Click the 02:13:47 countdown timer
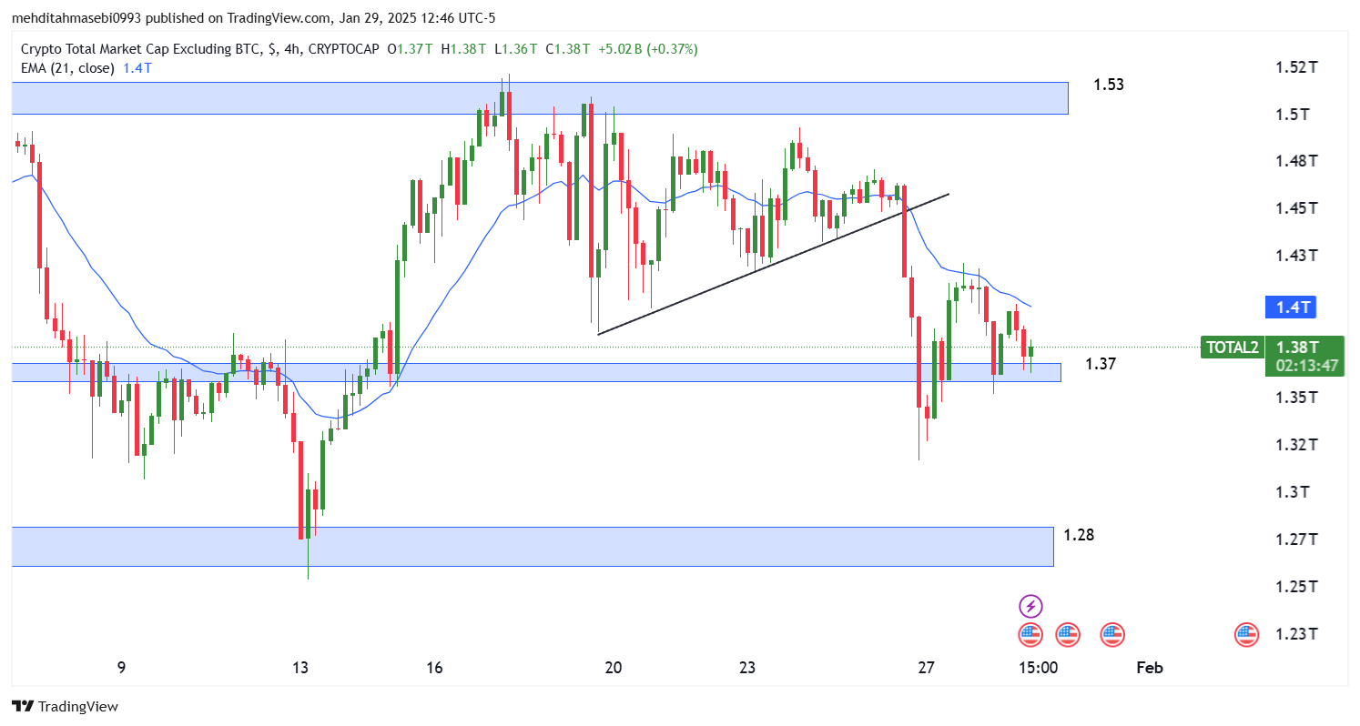The width and height of the screenshot is (1360, 726). (1306, 366)
